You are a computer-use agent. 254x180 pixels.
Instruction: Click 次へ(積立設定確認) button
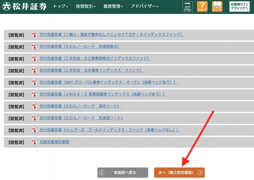coord(179,172)
